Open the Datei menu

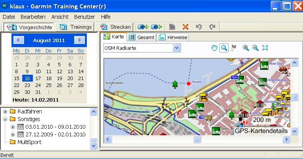pyautogui.click(x=9, y=17)
